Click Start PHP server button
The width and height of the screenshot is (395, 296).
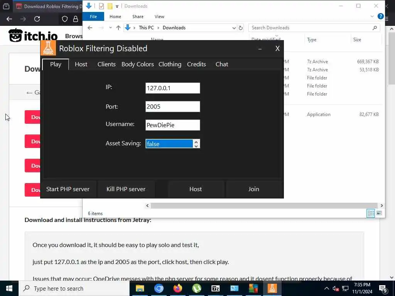68,189
